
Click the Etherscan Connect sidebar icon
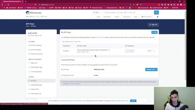(29, 54)
